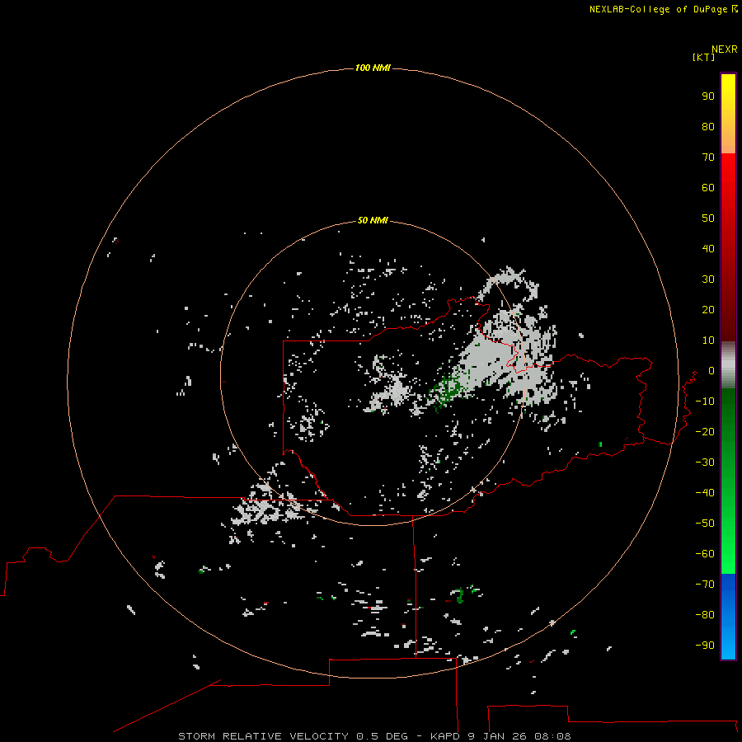Click the NEXLAB-College of DuPage credit text

pos(663,9)
